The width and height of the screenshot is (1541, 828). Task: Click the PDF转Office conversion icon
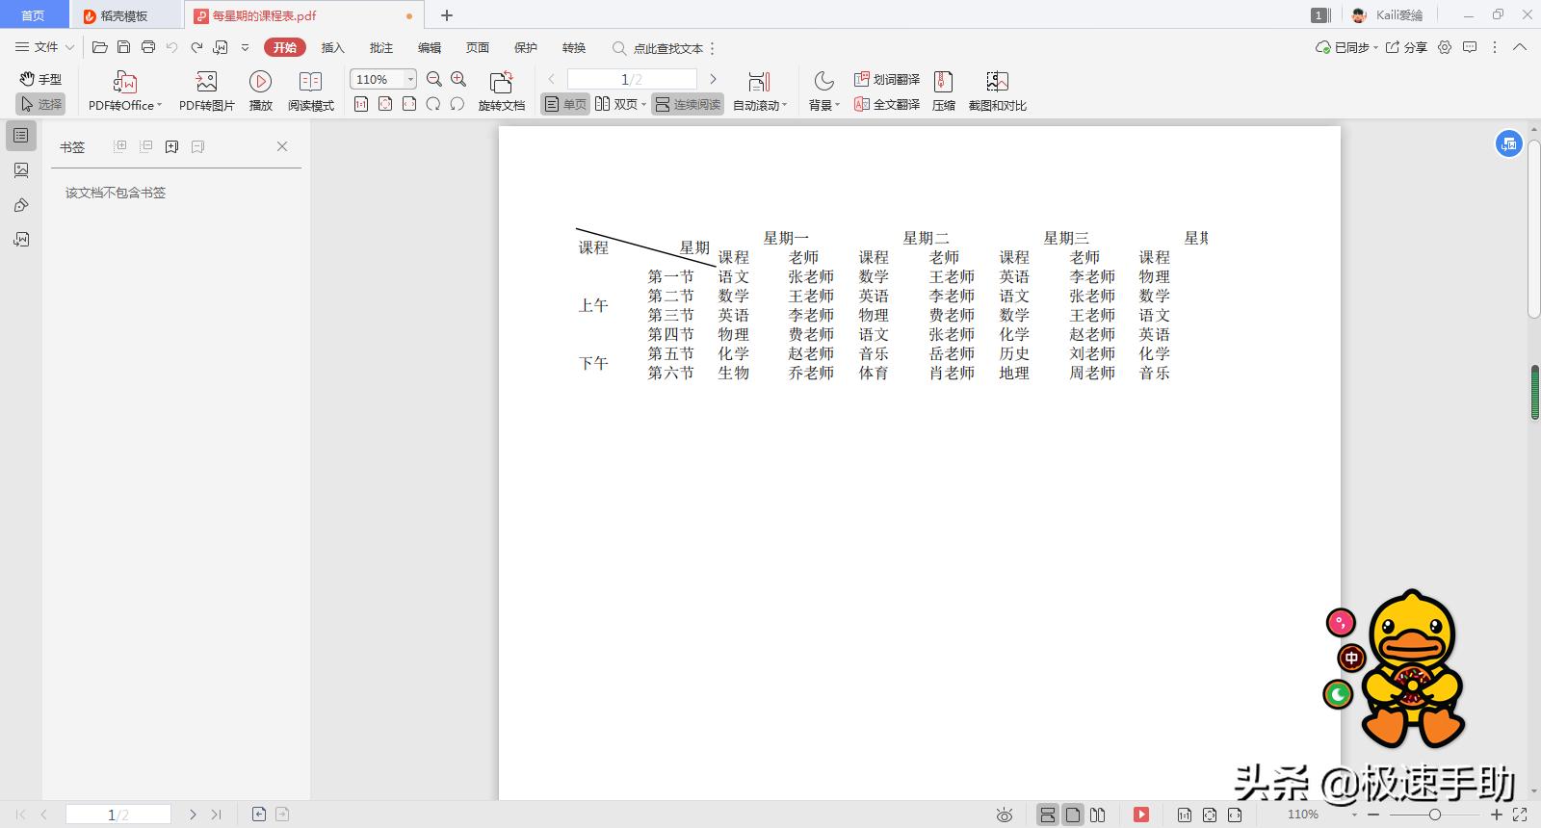[x=124, y=82]
